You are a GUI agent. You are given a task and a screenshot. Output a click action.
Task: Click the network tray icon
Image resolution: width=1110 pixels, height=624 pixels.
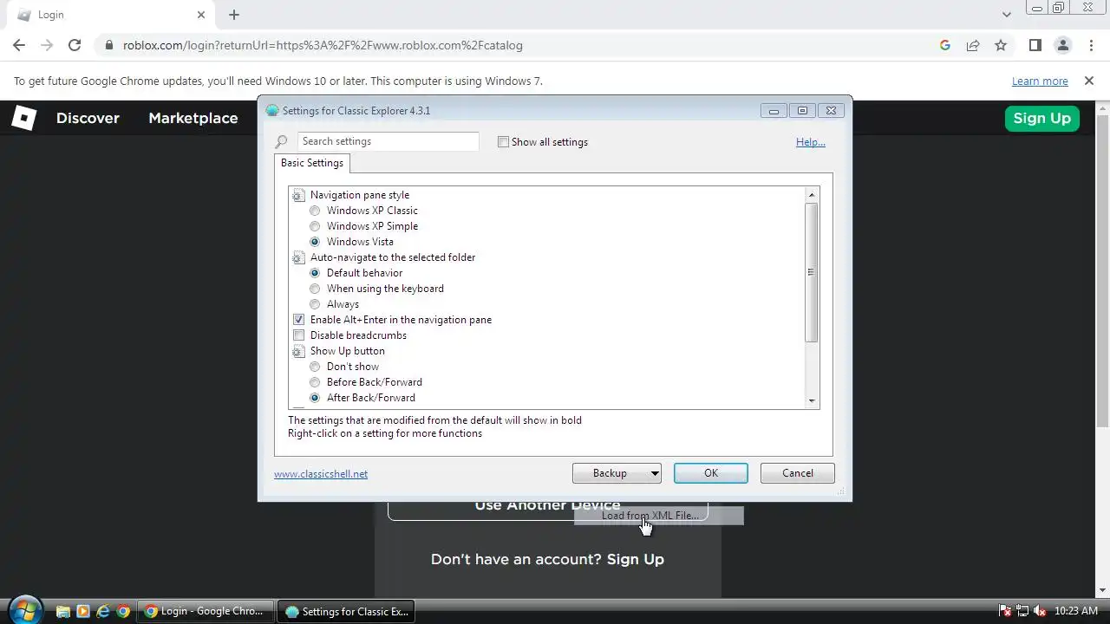pos(1022,611)
